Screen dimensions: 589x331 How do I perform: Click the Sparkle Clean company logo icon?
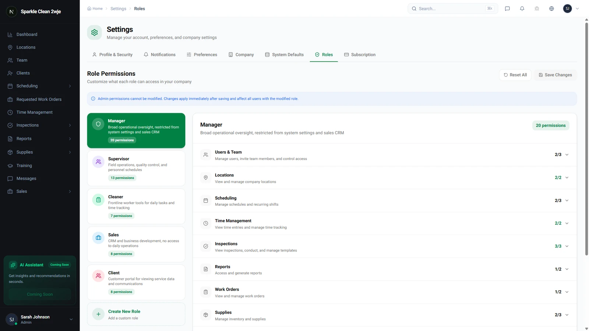click(x=11, y=12)
